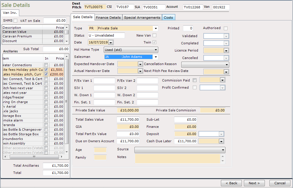Untick Site fees Holiday pitch checkbox
The width and height of the screenshot is (293, 188).
(46, 70)
